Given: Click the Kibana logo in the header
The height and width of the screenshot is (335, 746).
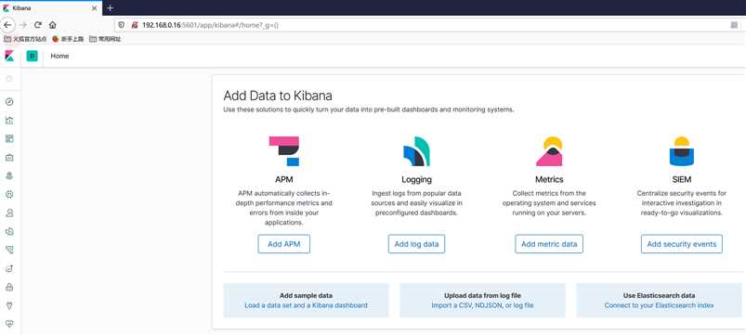Looking at the screenshot, I should coord(9,56).
